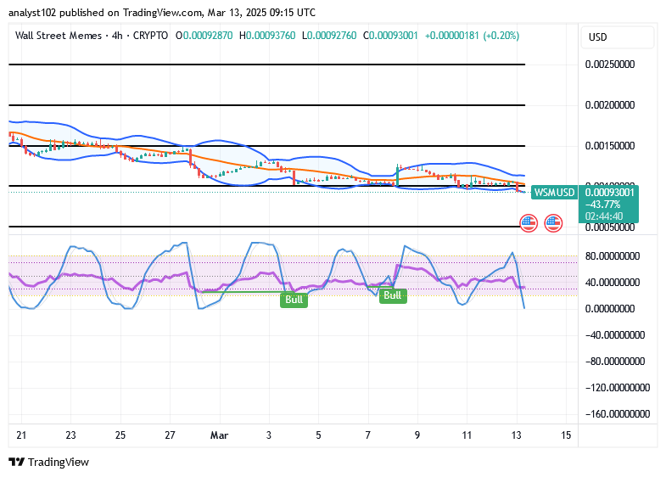Click the left US flag event marker
The width and height of the screenshot is (666, 477).
pos(529,223)
